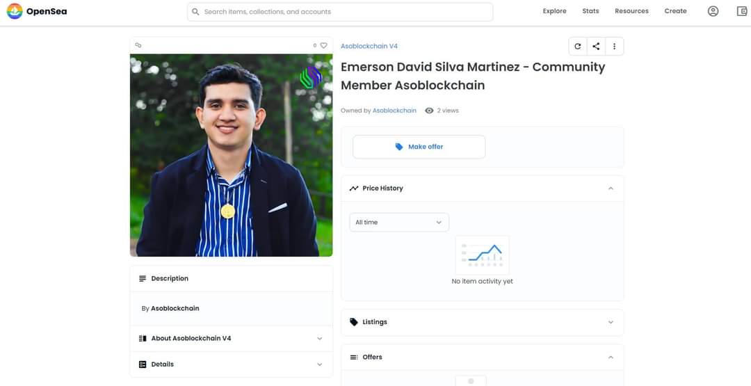Refresh metadata with the refresh icon
Screen dimensions: 751x386
578,47
